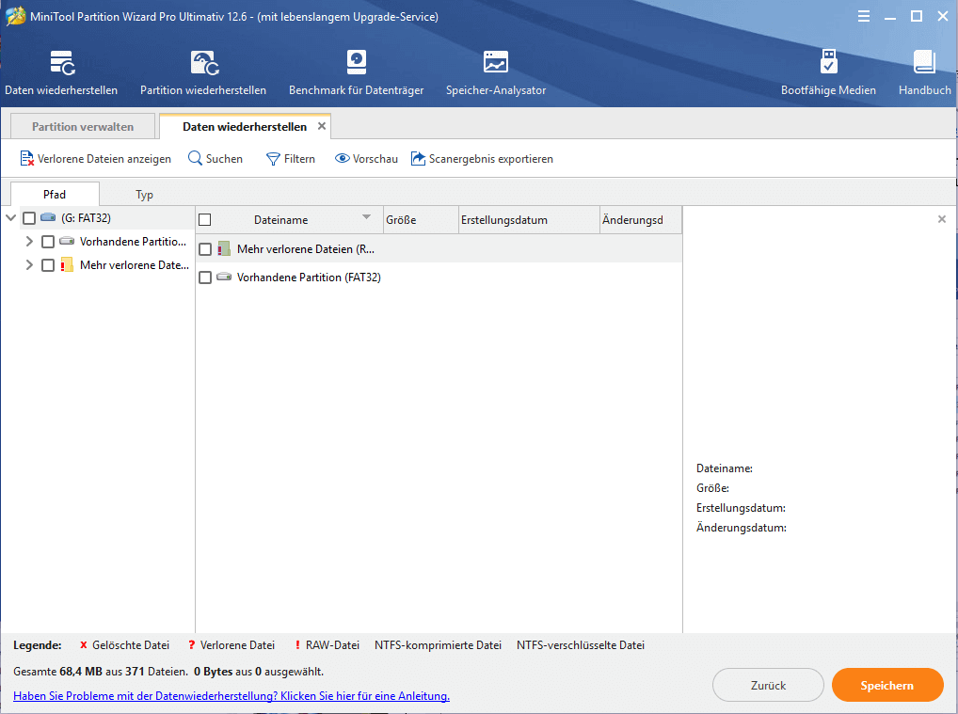Check the G: FAT32 checkbox
Viewport: 958px width, 714px height.
[29, 218]
